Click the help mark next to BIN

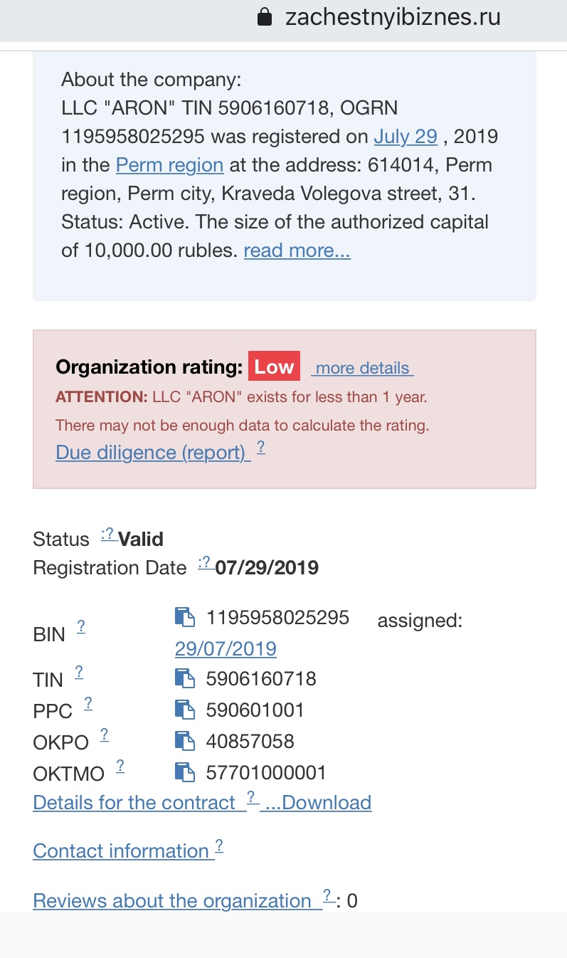click(x=81, y=627)
